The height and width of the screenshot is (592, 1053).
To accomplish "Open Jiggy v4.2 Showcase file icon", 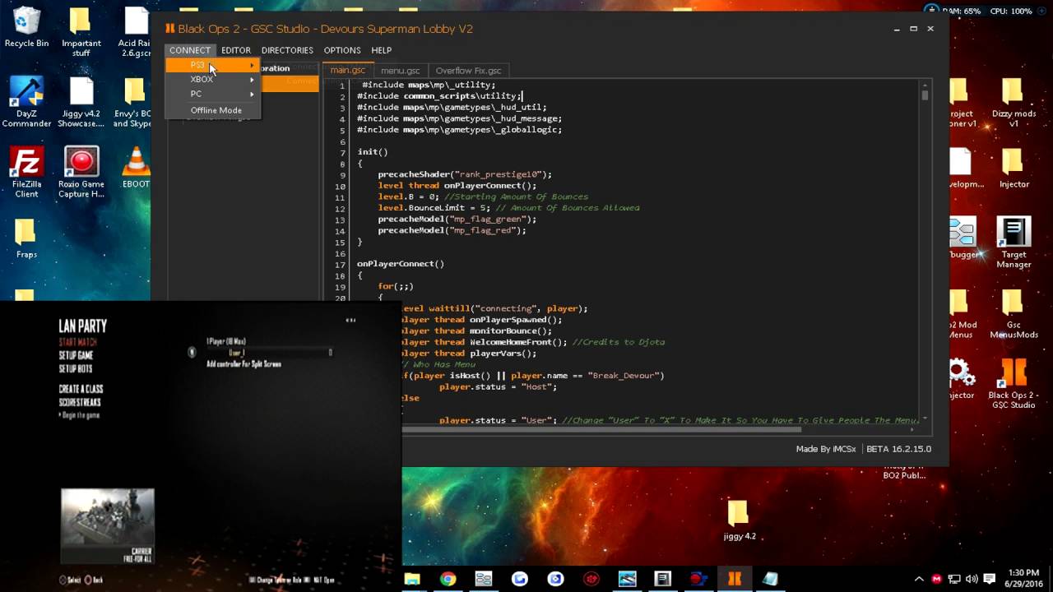I will coord(81,103).
